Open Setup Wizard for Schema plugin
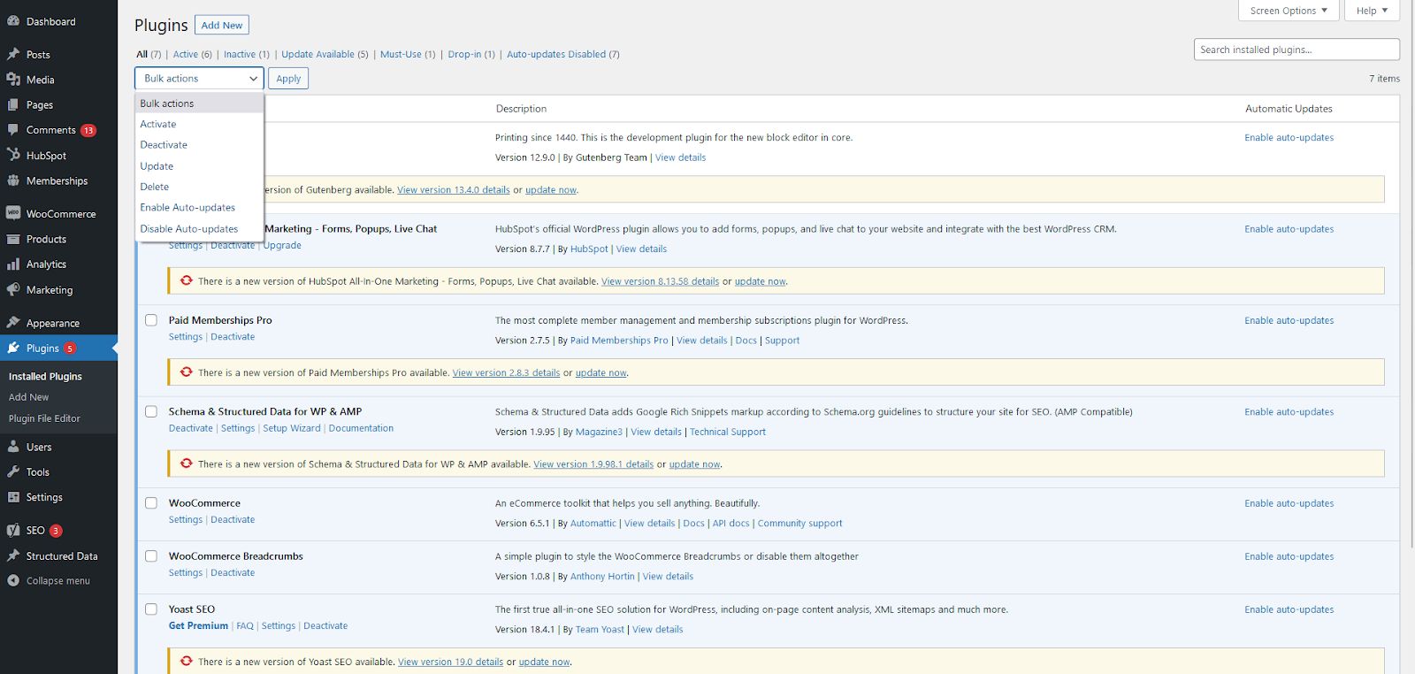 click(292, 428)
